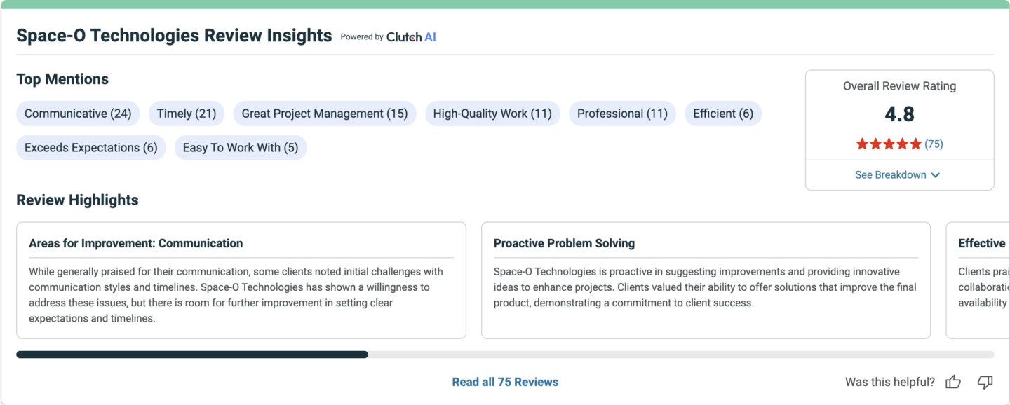Open the Read all 75 Reviews link
The height and width of the screenshot is (405, 1010).
[505, 382]
